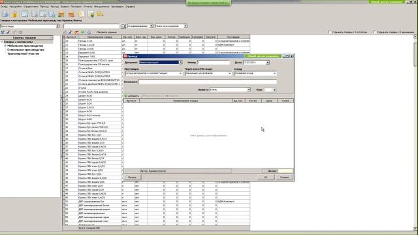Click the yellow notepad icon in the main toolbar

pyautogui.click(x=81, y=14)
